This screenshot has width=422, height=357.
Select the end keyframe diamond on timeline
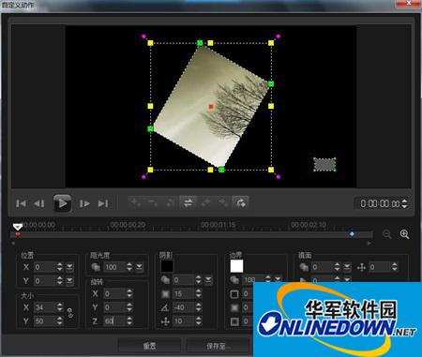(x=352, y=233)
